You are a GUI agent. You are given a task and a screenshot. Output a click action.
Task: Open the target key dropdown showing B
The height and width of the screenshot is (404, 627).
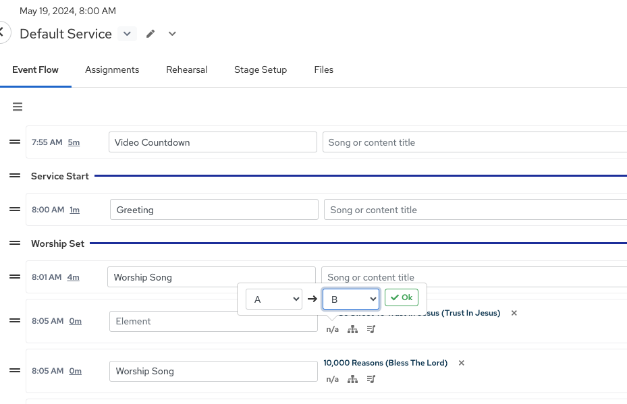350,299
